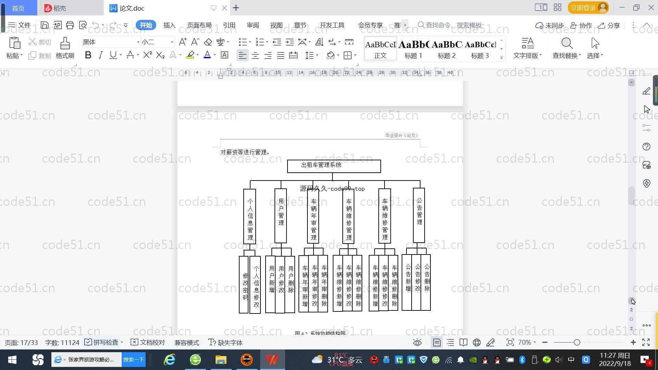The width and height of the screenshot is (658, 370).
Task: Open the font name dropdown showing 黑体
Action: [x=138, y=42]
